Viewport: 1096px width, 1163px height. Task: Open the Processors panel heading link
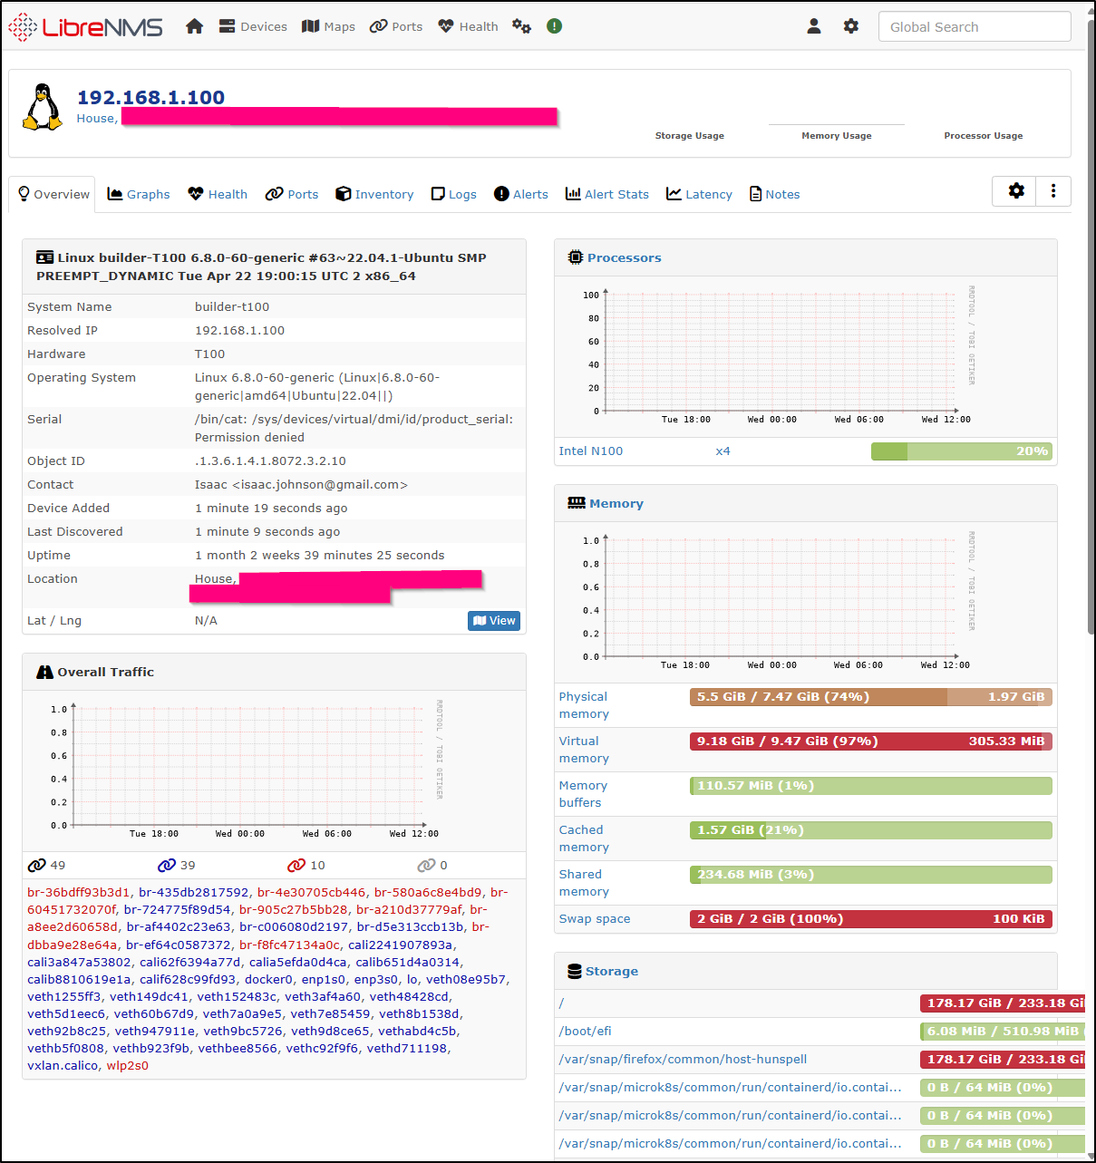[624, 258]
